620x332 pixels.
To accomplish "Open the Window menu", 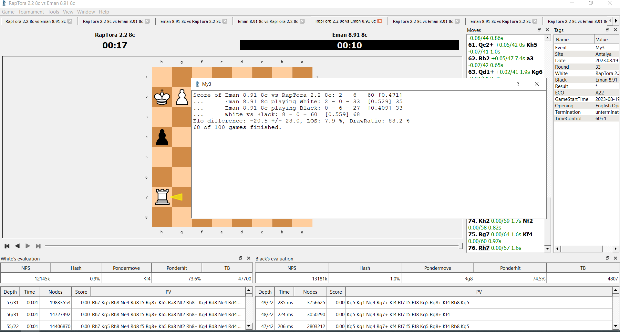I will [86, 12].
